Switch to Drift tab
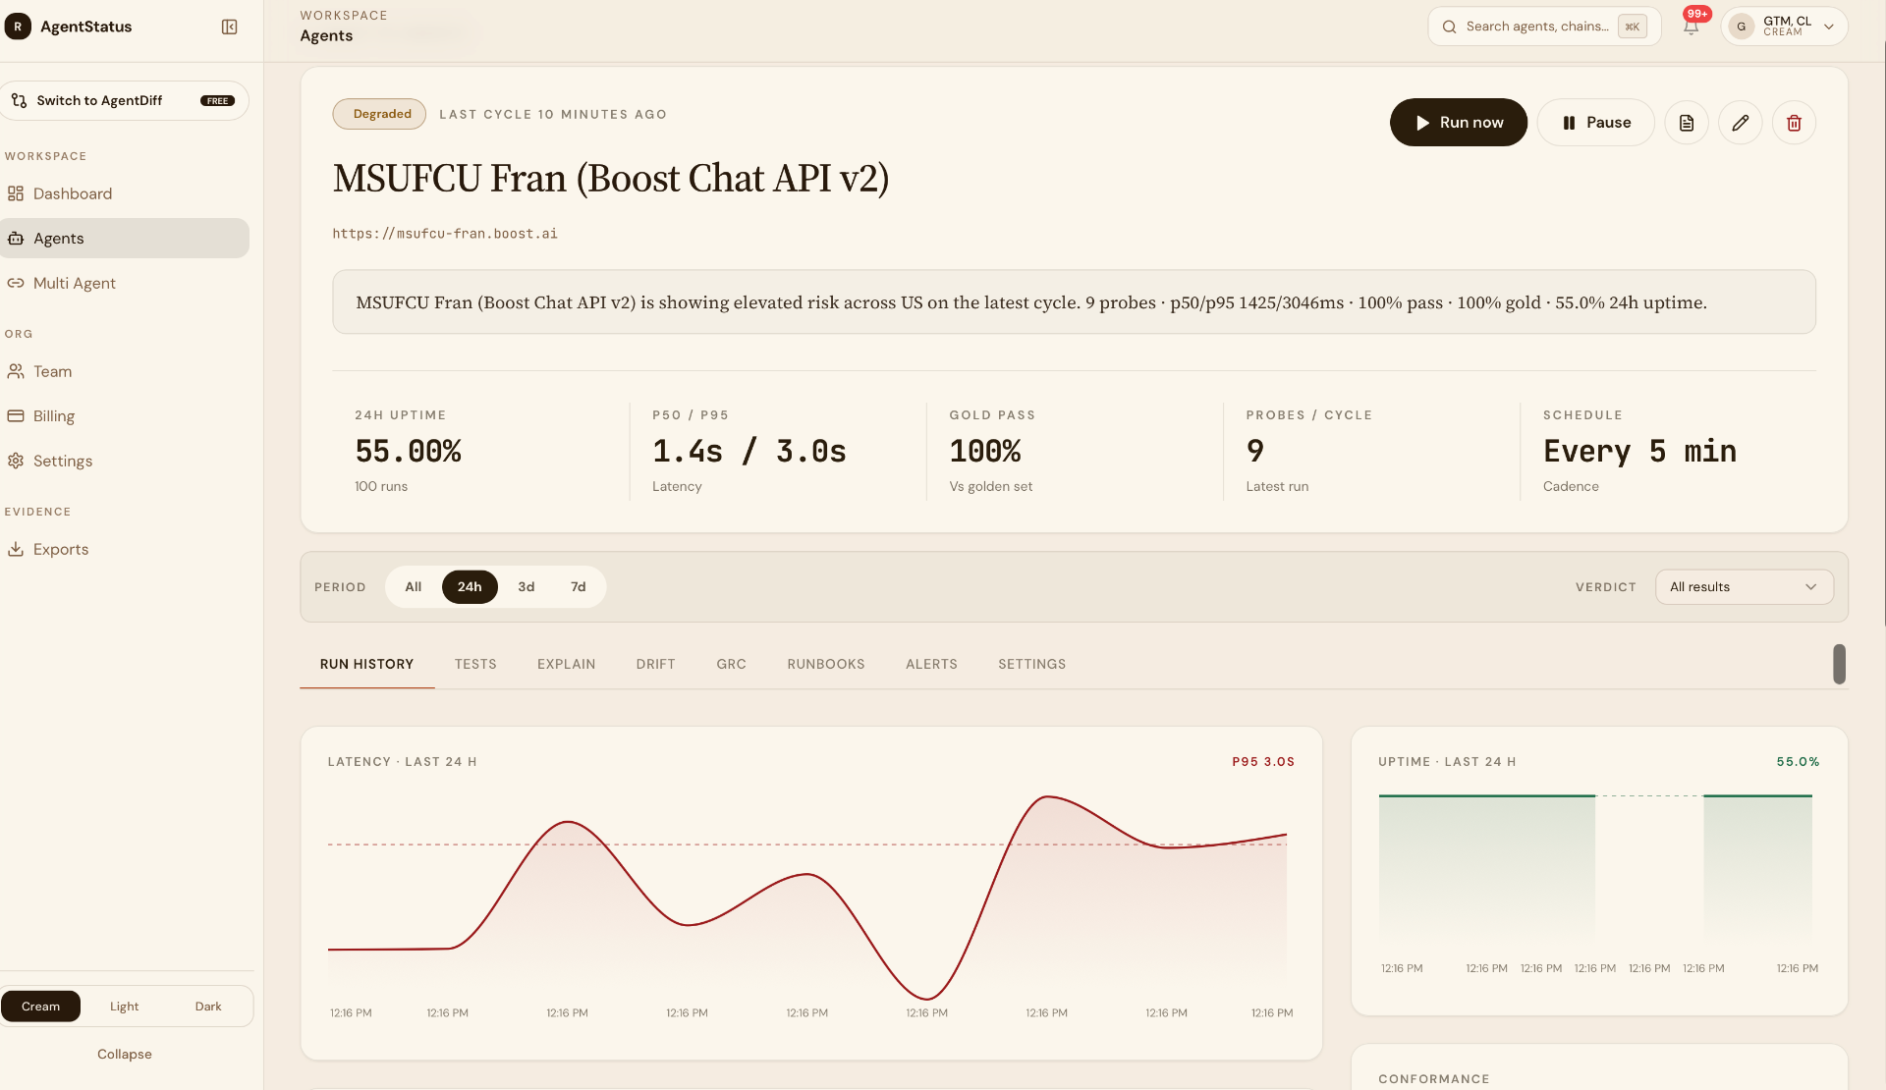1886x1090 pixels. tap(656, 665)
